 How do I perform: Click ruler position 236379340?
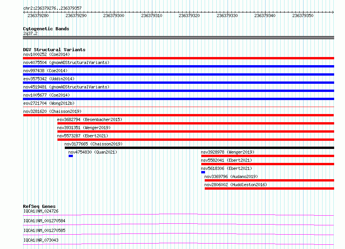point(265,16)
